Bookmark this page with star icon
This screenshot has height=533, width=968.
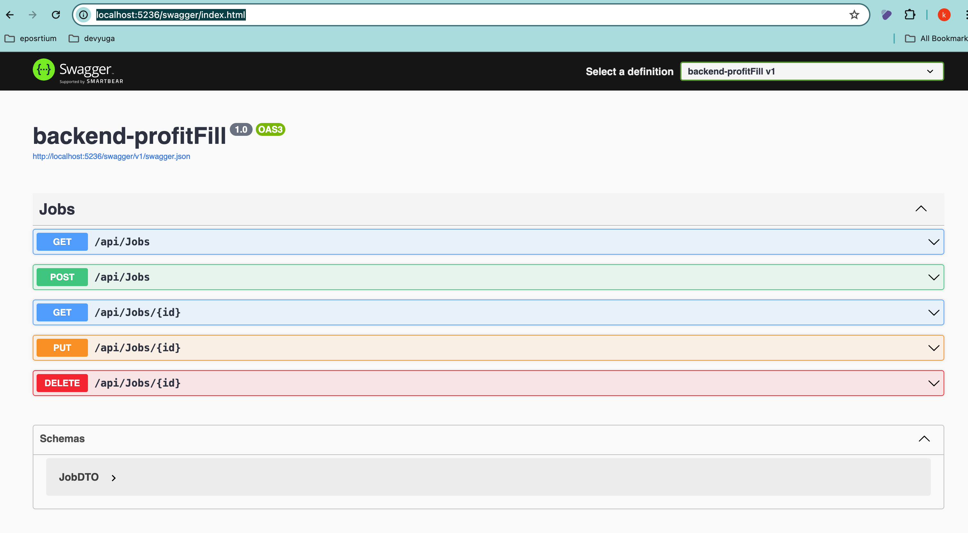(x=854, y=15)
